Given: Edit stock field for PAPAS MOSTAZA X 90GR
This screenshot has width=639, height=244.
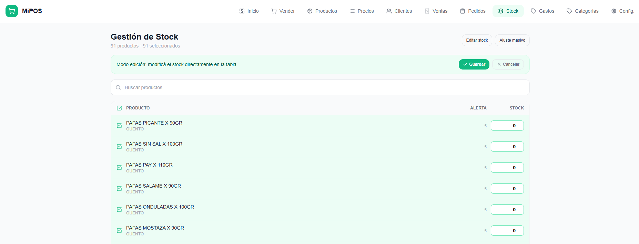Looking at the screenshot, I should coord(507,231).
